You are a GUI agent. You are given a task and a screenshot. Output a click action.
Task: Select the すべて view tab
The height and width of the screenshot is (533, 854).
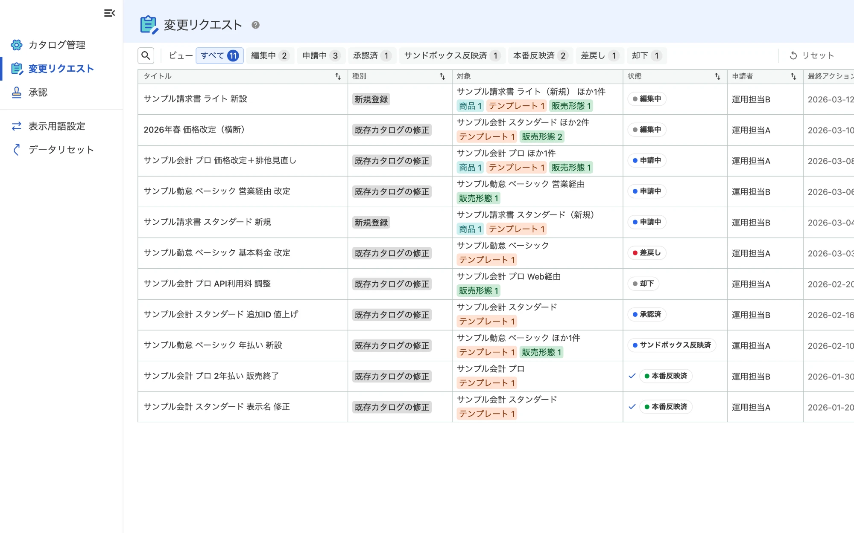(x=219, y=55)
